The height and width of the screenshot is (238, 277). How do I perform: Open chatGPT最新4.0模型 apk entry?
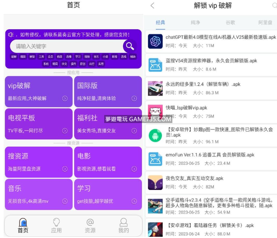tap(211, 41)
